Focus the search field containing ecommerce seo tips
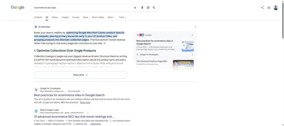Viewport: 284px width, 126px height. click(82, 7)
